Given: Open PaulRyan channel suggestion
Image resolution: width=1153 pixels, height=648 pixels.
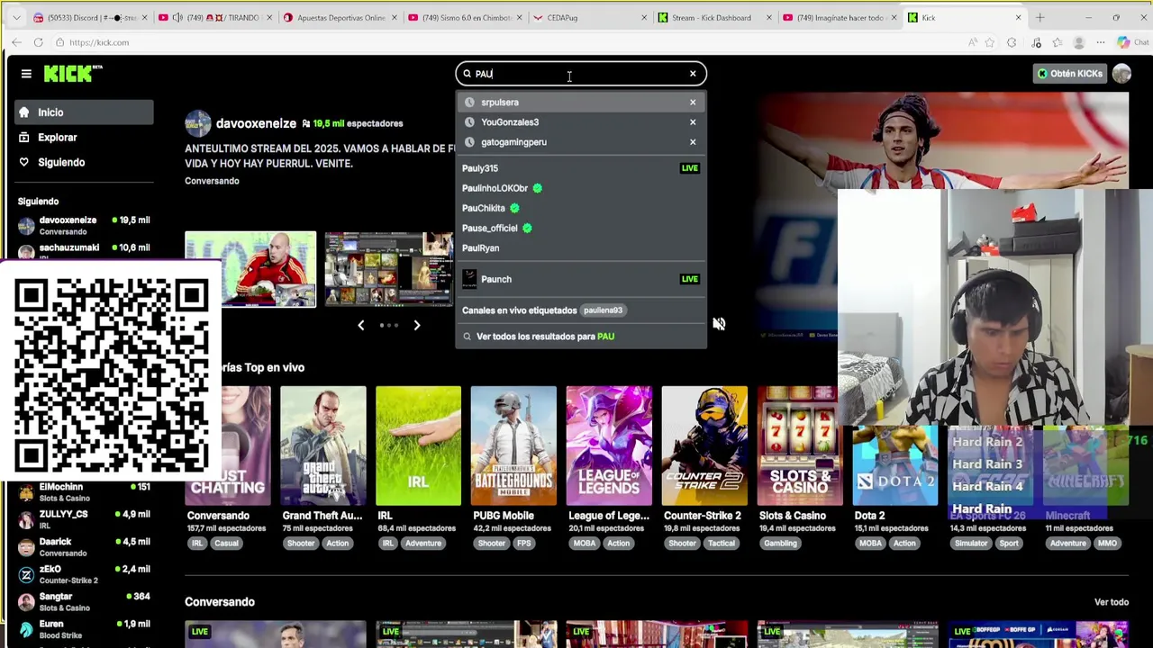Looking at the screenshot, I should [580, 247].
